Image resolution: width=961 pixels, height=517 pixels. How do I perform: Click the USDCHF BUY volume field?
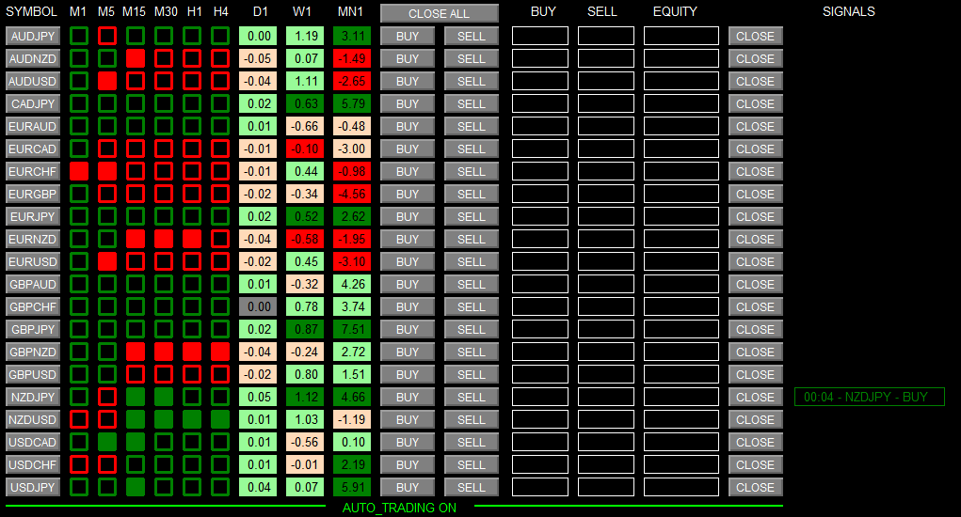tap(540, 465)
